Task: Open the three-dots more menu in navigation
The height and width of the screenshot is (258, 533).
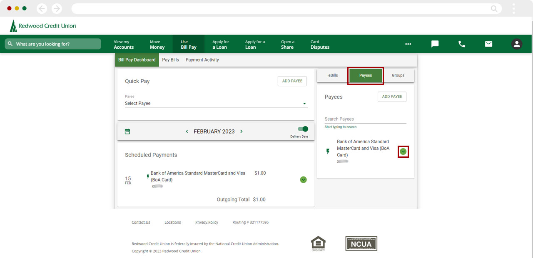Action: point(408,44)
